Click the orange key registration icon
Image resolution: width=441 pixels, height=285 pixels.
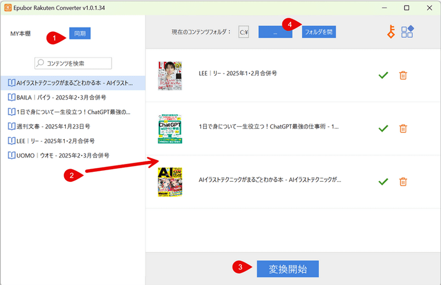point(391,31)
